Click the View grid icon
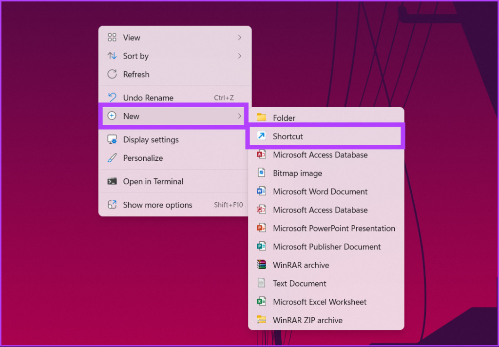The height and width of the screenshot is (347, 499). point(112,38)
